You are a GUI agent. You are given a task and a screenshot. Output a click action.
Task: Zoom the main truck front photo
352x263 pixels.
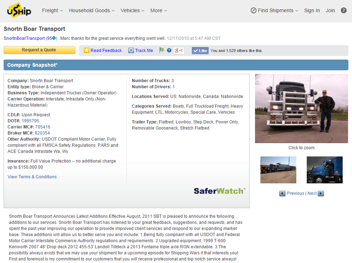click(x=301, y=108)
